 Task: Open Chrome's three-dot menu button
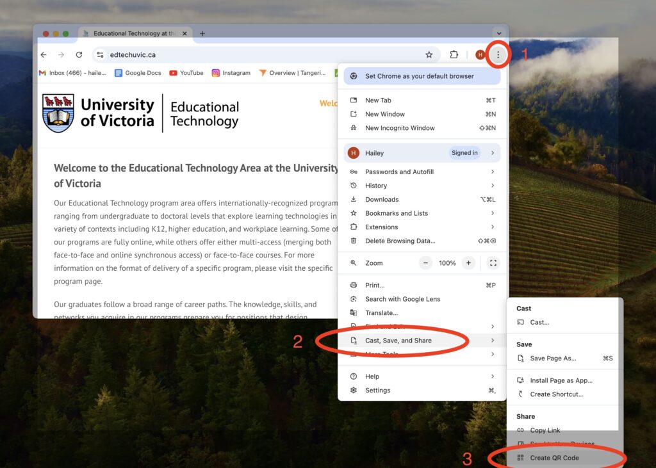498,55
